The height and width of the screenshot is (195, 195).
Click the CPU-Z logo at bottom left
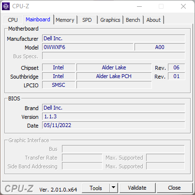(x=19, y=189)
